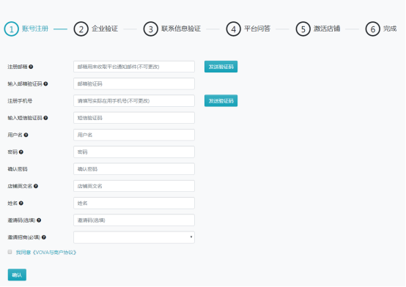Focus the 短信验证码 input field
The height and width of the screenshot is (287, 406).
coord(134,118)
